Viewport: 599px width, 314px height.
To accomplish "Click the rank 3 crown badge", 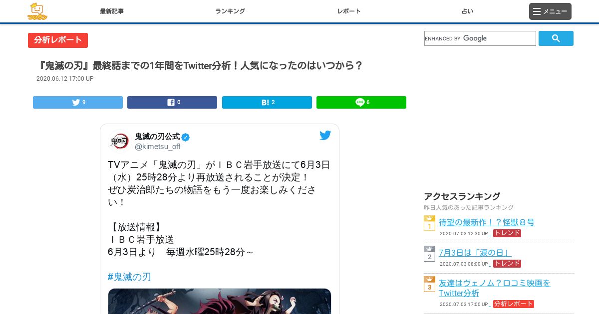I will pos(429,284).
